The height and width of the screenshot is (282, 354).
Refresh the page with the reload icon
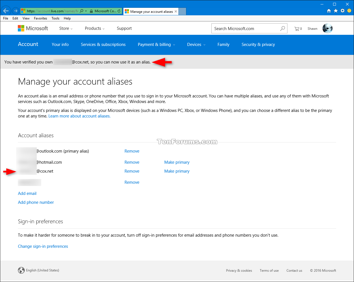point(119,11)
